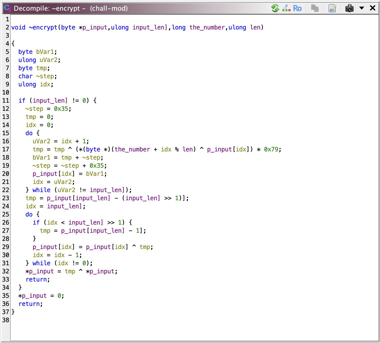The height and width of the screenshot is (343, 380).
Task: Open the AST control flow graph icon
Action: 286,8
